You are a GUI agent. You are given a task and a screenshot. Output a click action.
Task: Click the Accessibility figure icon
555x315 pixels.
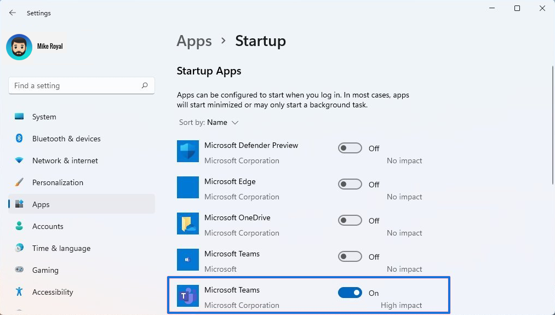tap(19, 291)
